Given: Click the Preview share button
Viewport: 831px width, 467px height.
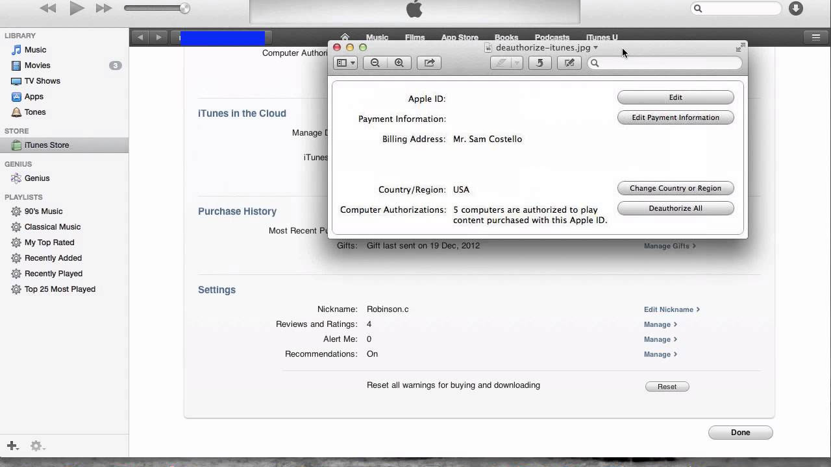Looking at the screenshot, I should tap(429, 63).
